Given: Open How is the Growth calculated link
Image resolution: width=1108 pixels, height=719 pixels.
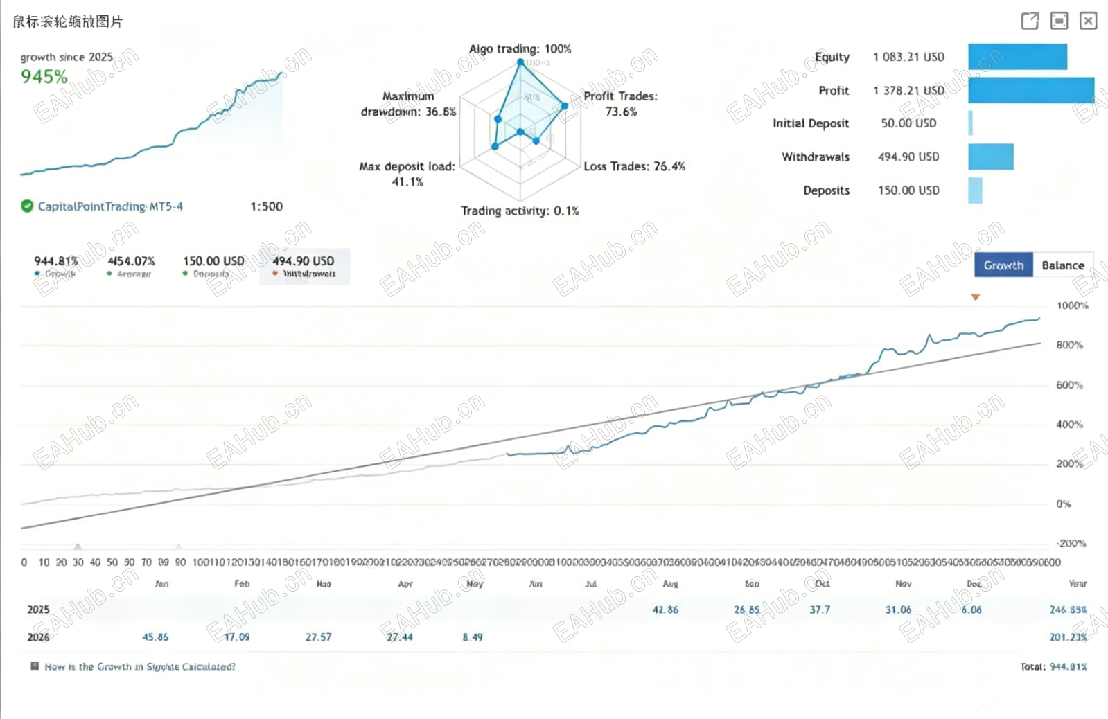Looking at the screenshot, I should coord(140,666).
